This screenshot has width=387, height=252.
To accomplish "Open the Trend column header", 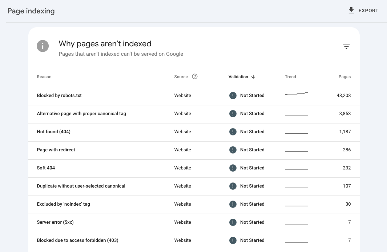I will [x=290, y=76].
